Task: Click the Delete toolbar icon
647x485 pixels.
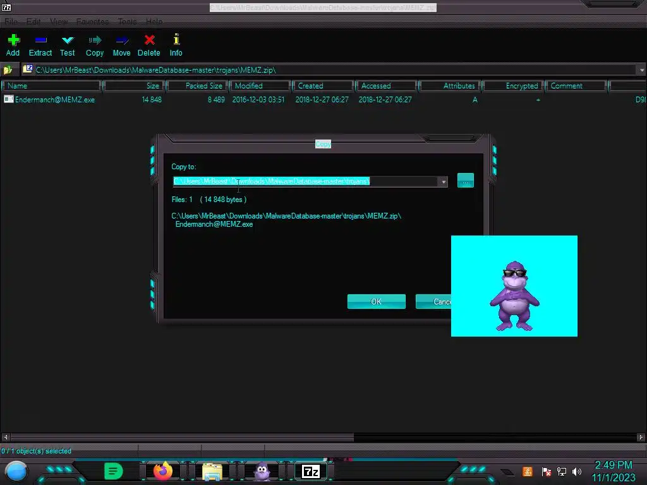Action: (x=149, y=45)
